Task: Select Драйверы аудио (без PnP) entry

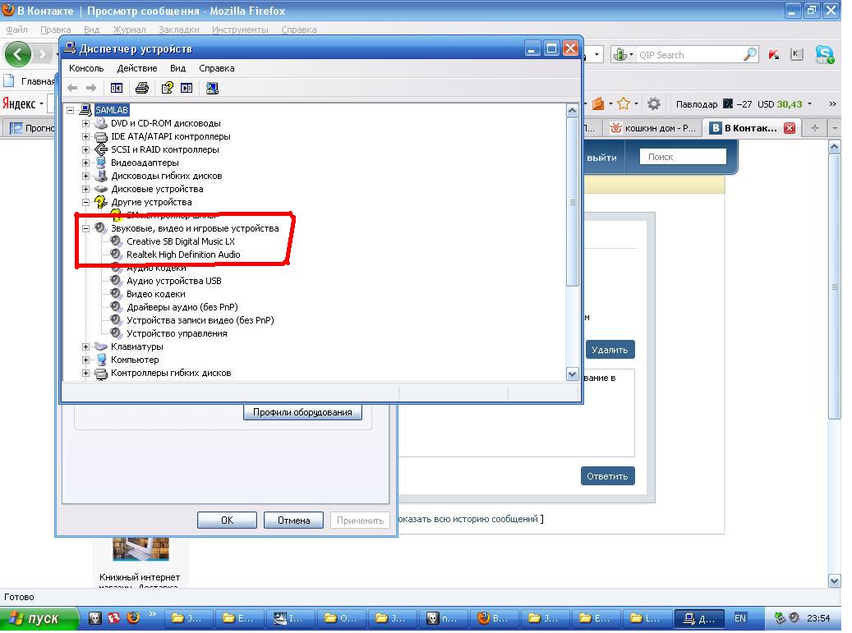Action: 182,307
